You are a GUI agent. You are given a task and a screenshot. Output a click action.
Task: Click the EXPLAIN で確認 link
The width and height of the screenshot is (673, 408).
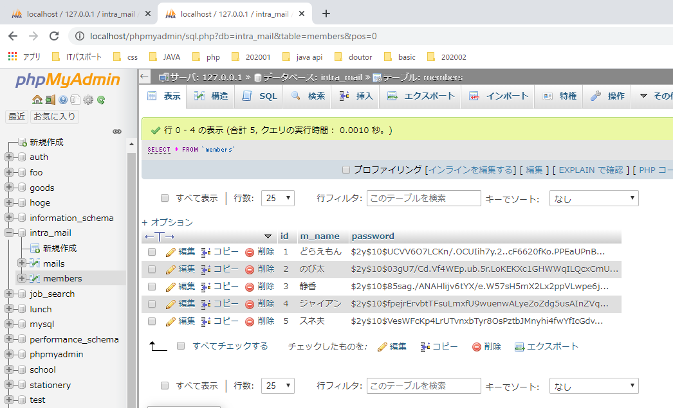click(591, 170)
